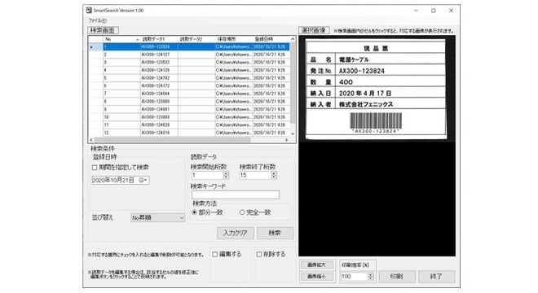Image resolution: width=538 pixels, height=293 pixels.
Task: Click the 2020年10月21日 date field
Action: [121, 180]
